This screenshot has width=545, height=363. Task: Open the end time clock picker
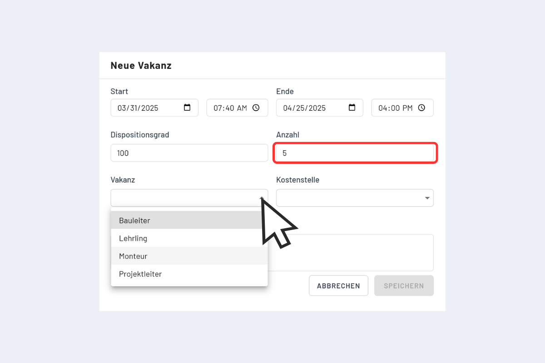(421, 108)
